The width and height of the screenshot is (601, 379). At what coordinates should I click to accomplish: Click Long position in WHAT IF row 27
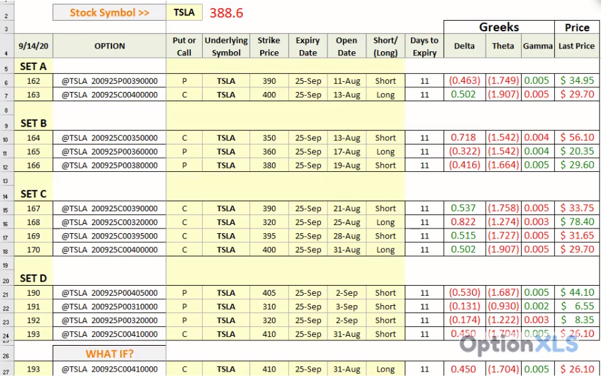[x=386, y=370]
